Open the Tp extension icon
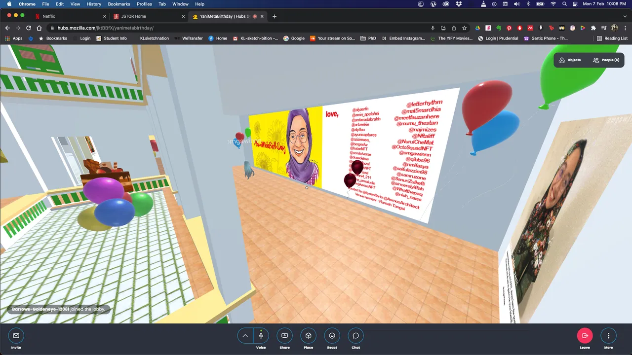The height and width of the screenshot is (355, 632). point(552,28)
